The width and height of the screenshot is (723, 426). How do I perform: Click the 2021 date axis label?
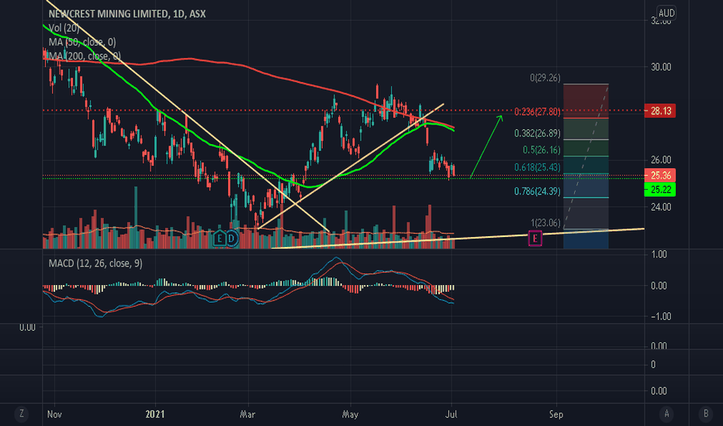pos(155,414)
